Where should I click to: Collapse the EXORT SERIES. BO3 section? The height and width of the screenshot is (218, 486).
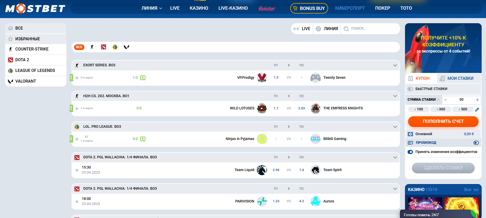click(x=395, y=65)
